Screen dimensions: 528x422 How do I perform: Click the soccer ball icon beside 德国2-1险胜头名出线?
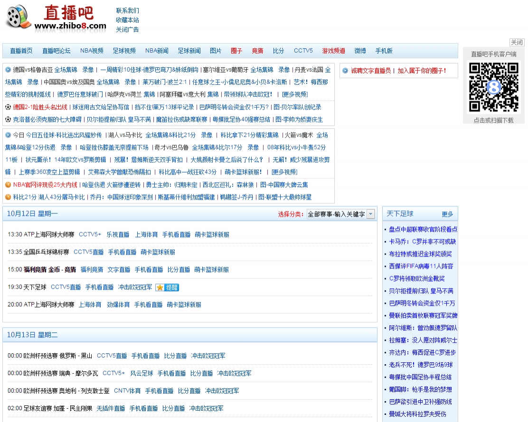coord(8,107)
